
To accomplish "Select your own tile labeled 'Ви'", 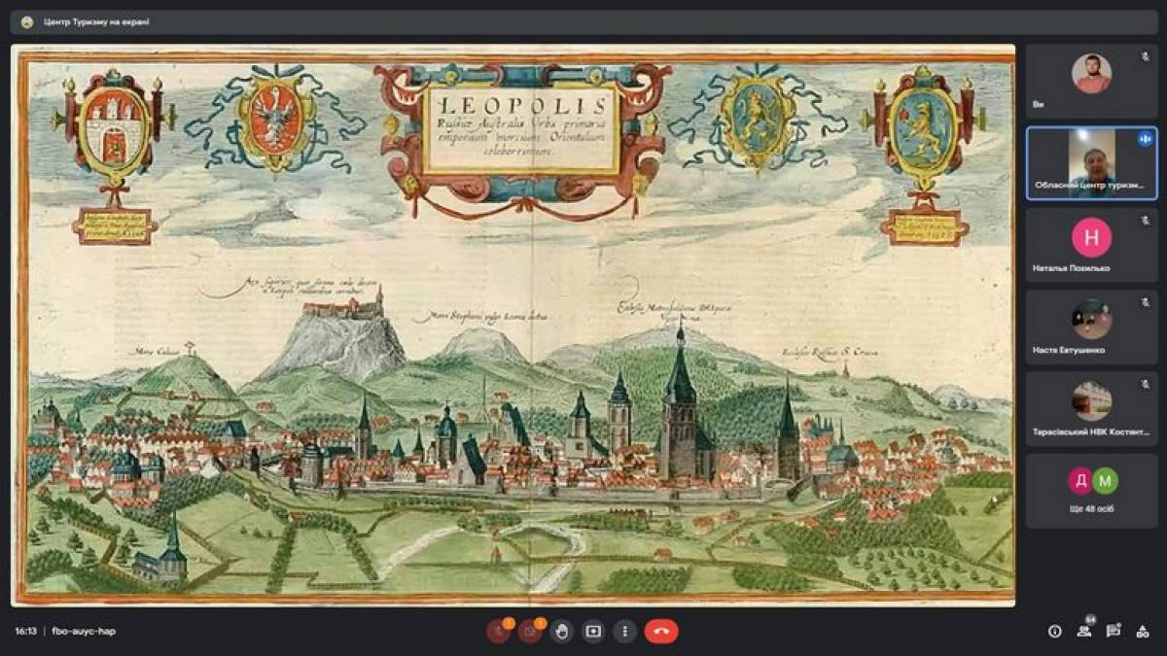I will click(1091, 82).
